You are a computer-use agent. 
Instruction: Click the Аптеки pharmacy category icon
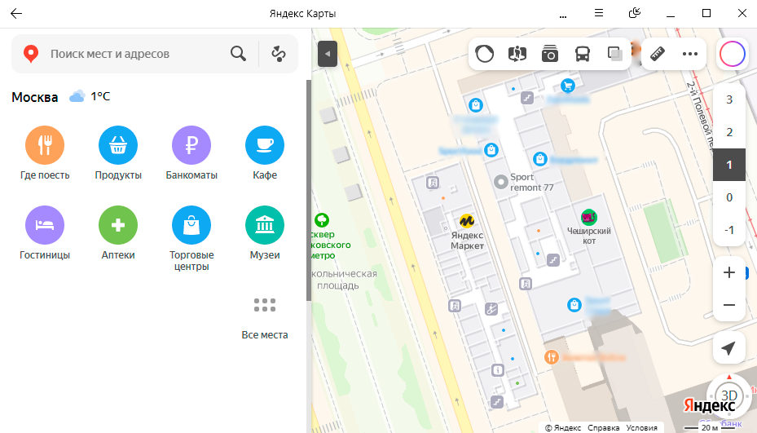point(118,226)
